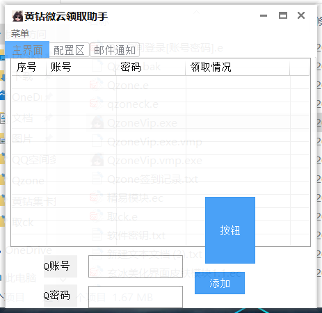Maximize the 黄钻微云领取助手 window
The width and height of the screenshot is (322, 313).
283,15
